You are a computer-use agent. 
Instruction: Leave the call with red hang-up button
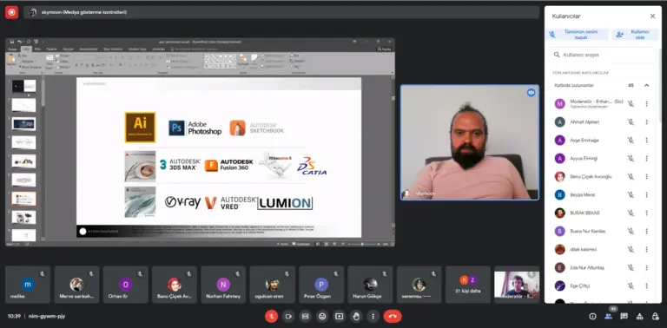[x=393, y=316]
